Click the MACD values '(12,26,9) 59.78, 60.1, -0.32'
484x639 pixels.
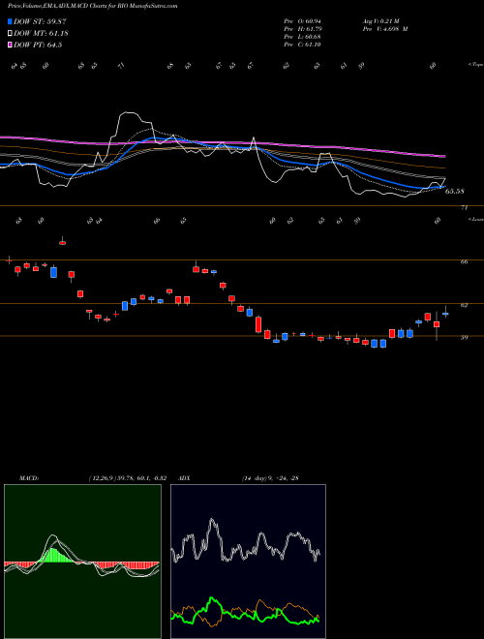tap(127, 478)
